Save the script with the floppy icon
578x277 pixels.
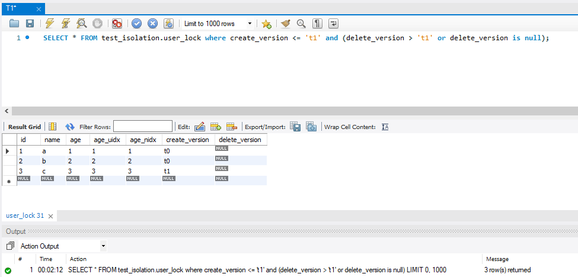click(30, 24)
